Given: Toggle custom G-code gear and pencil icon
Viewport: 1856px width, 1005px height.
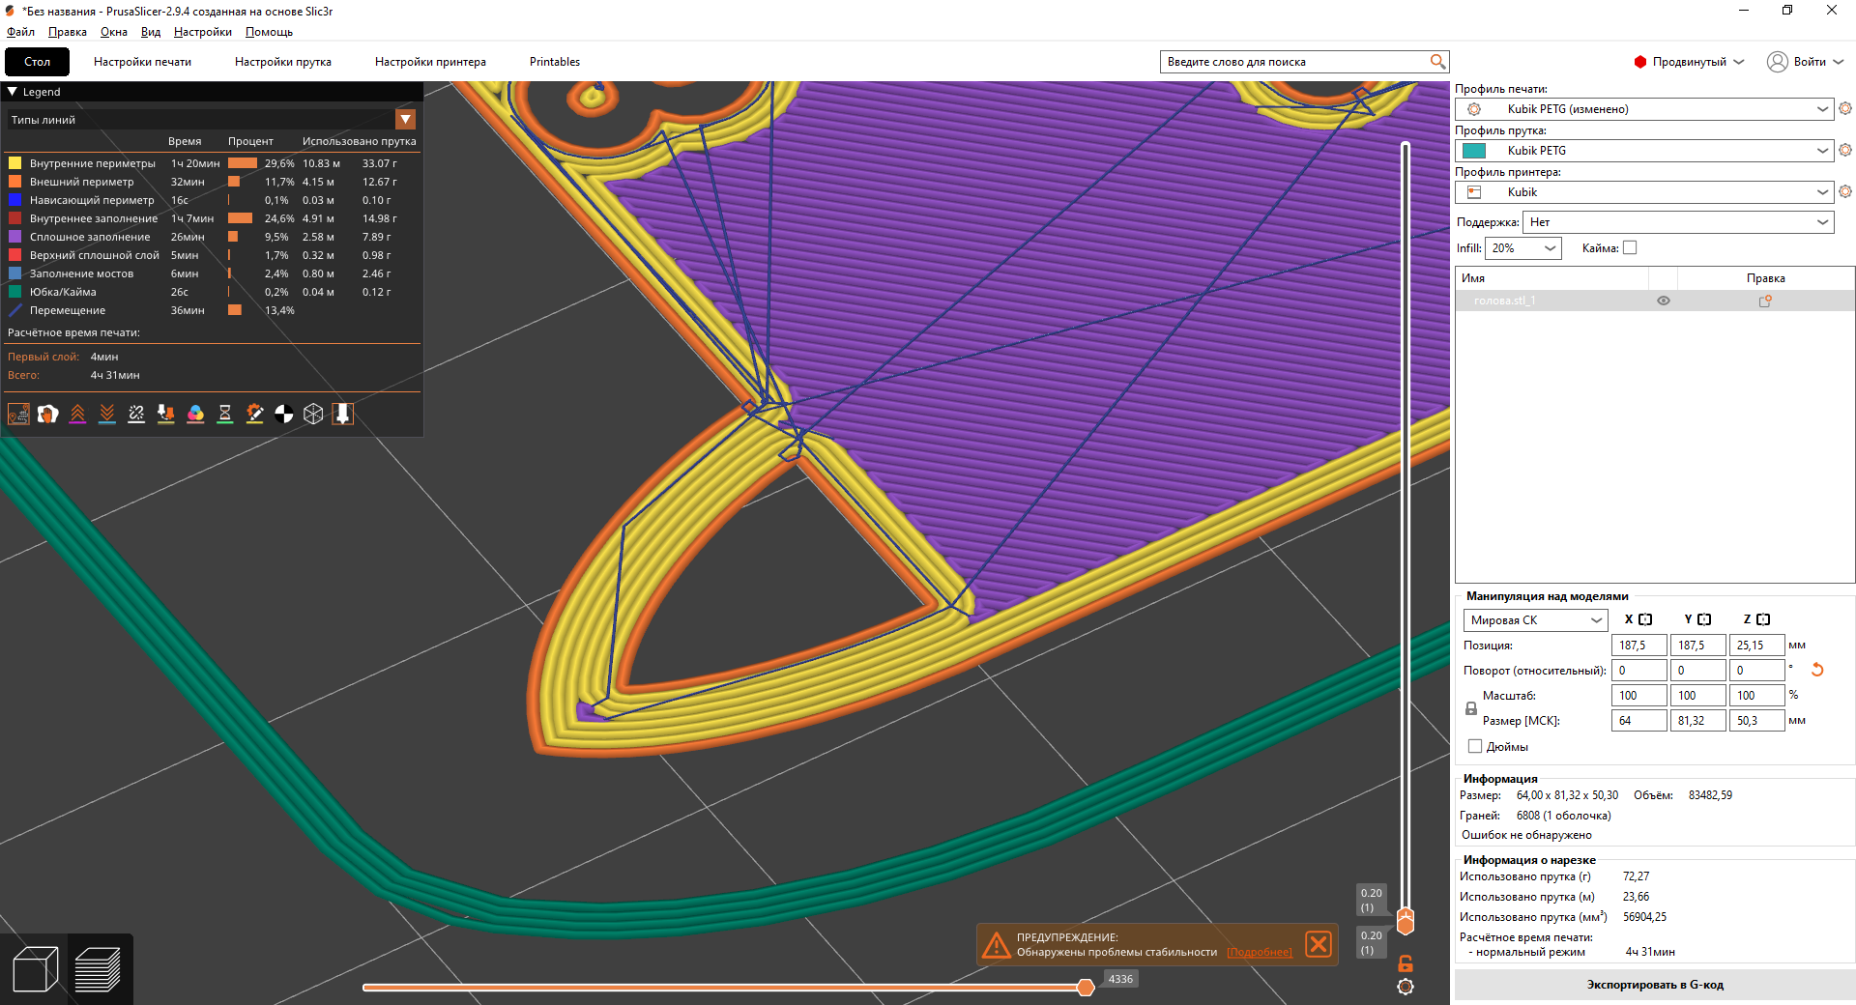Looking at the screenshot, I should coord(254,415).
